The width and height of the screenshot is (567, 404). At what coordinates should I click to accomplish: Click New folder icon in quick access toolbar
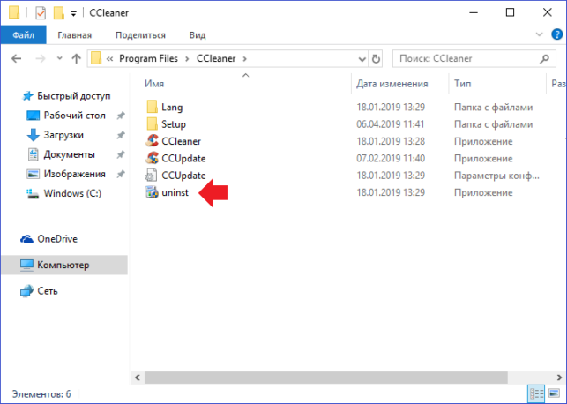(x=58, y=13)
